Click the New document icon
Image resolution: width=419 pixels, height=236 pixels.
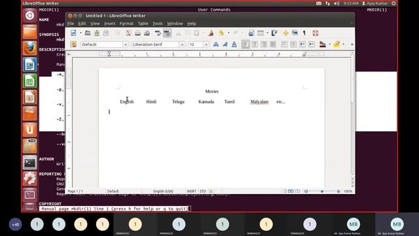(73, 33)
